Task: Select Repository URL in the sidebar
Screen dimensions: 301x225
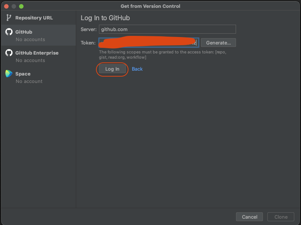Action: tap(38, 18)
